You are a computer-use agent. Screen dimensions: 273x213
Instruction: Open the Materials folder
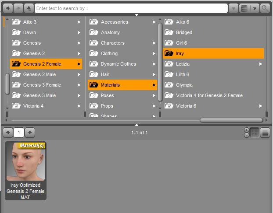pyautogui.click(x=122, y=85)
